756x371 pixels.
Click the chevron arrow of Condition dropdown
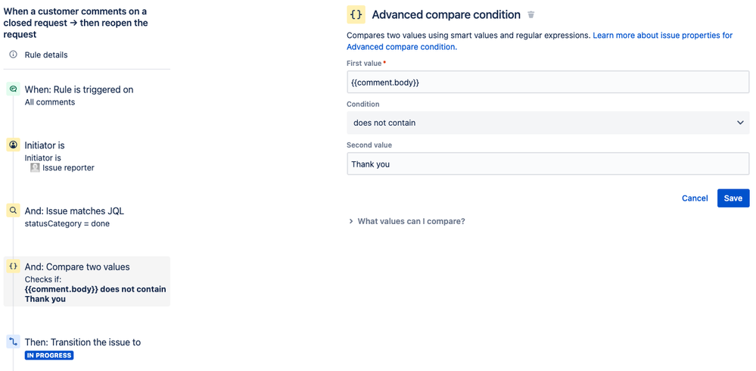tap(740, 123)
